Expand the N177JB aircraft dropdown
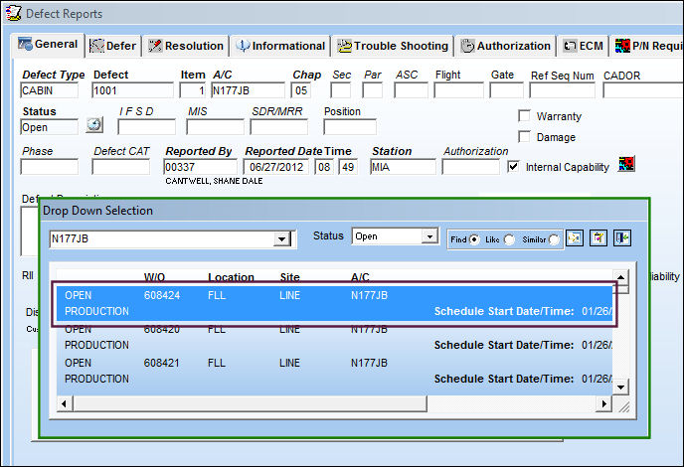The width and height of the screenshot is (684, 467). tap(281, 238)
